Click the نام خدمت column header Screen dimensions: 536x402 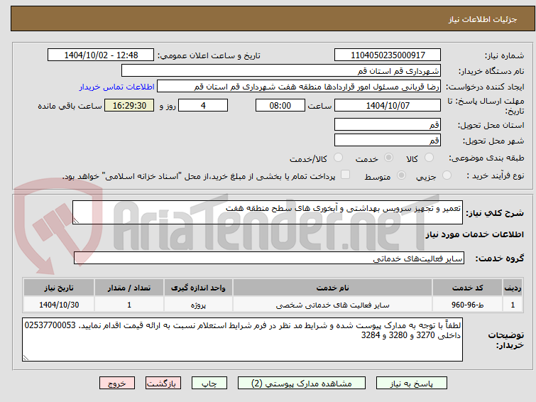coord(333,288)
